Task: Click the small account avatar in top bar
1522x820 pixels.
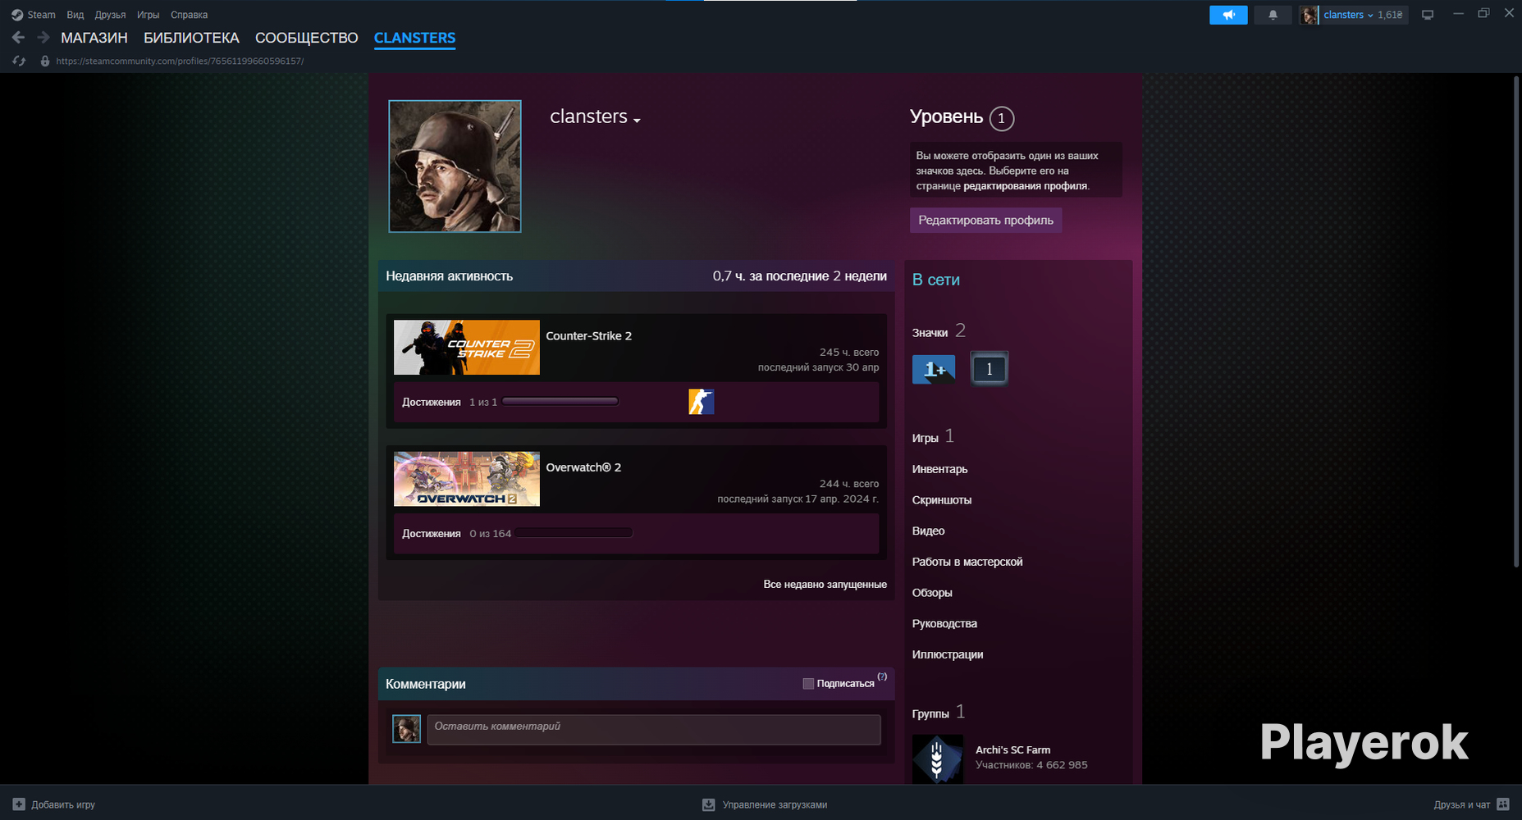Action: (x=1309, y=15)
